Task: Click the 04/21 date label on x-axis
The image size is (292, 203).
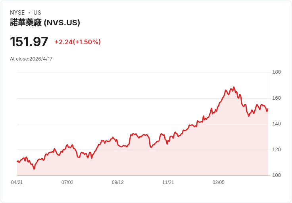Action: coord(17,182)
